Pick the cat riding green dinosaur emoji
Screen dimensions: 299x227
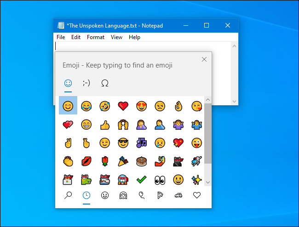(x=86, y=180)
